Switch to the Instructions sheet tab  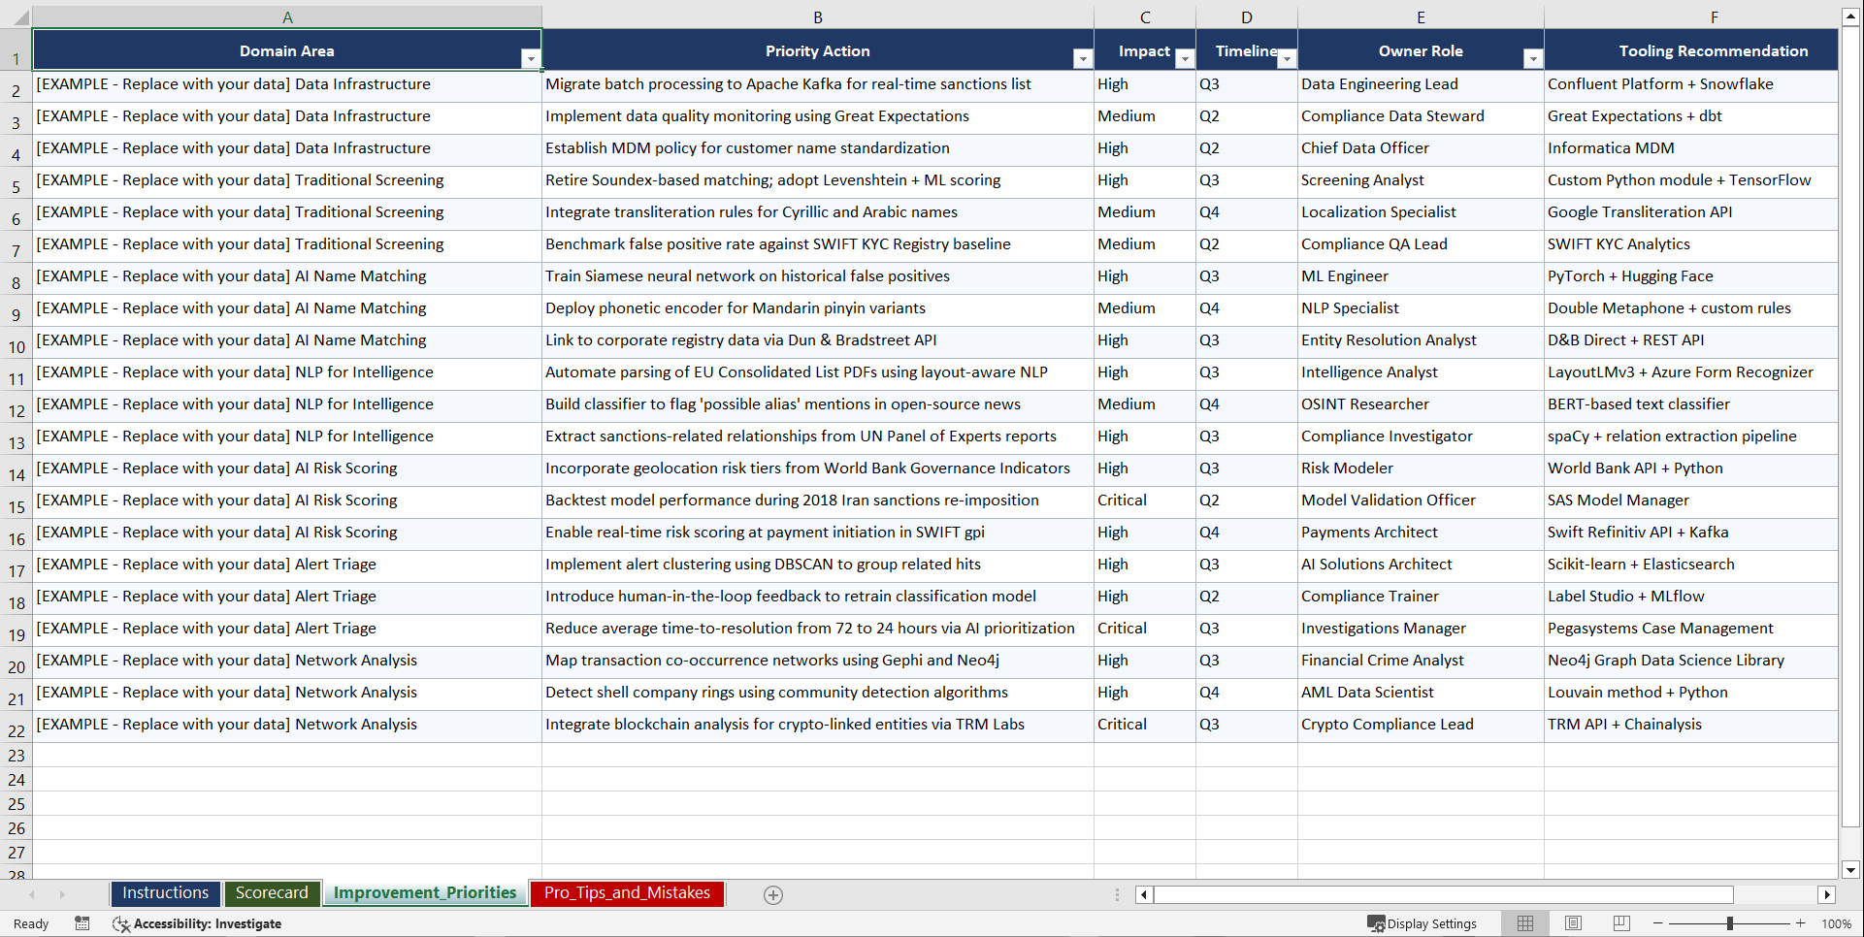click(165, 892)
